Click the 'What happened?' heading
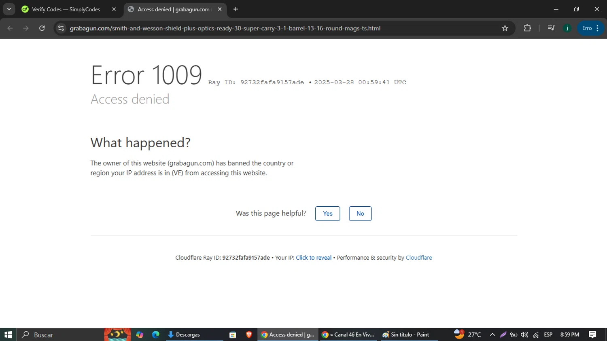 point(140,143)
